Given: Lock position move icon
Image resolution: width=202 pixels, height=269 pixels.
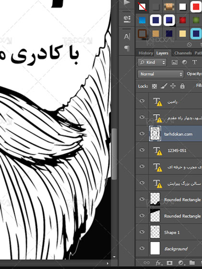Looking at the screenshot, I should pos(173,86).
